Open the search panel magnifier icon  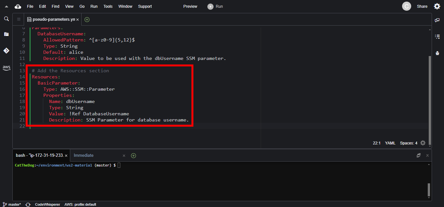tap(6, 19)
